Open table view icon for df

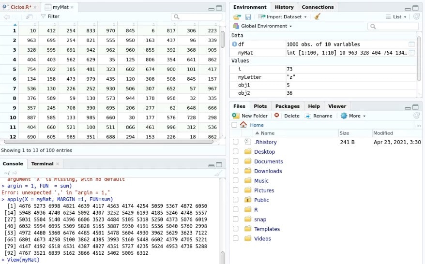412,44
